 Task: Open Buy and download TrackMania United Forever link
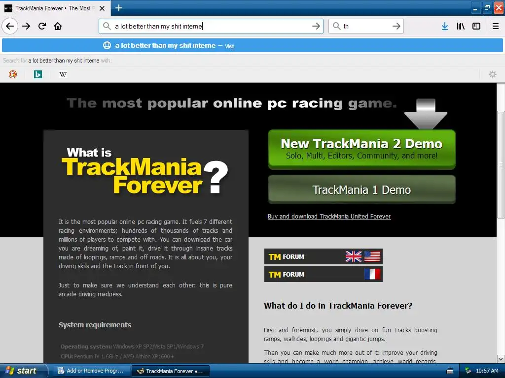tap(329, 217)
